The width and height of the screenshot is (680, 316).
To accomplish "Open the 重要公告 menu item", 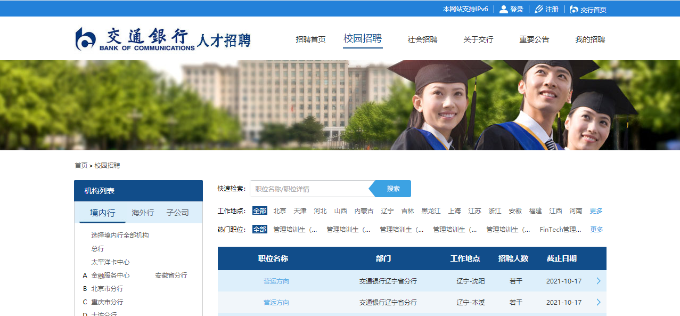I will [x=534, y=39].
